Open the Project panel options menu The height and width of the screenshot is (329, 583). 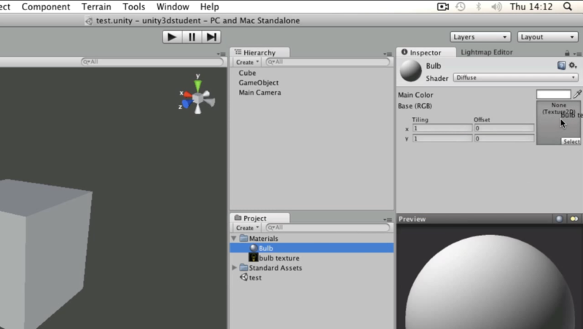388,220
